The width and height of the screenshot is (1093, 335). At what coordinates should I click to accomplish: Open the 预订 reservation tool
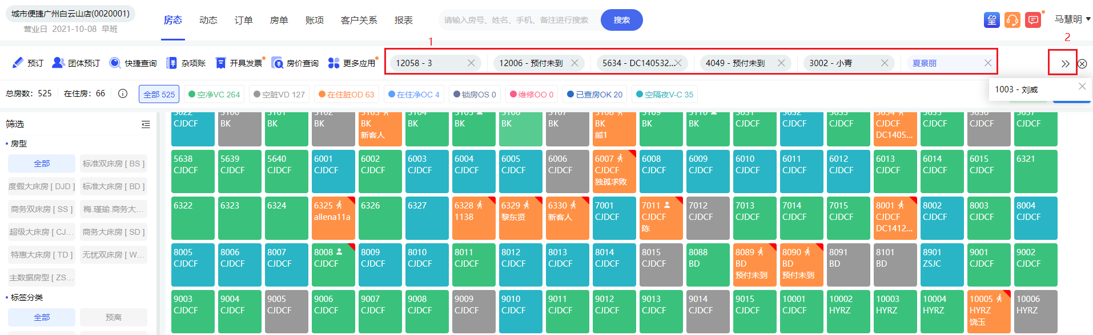tap(27, 63)
